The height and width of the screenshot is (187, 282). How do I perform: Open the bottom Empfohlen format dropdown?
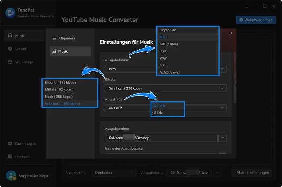114,173
